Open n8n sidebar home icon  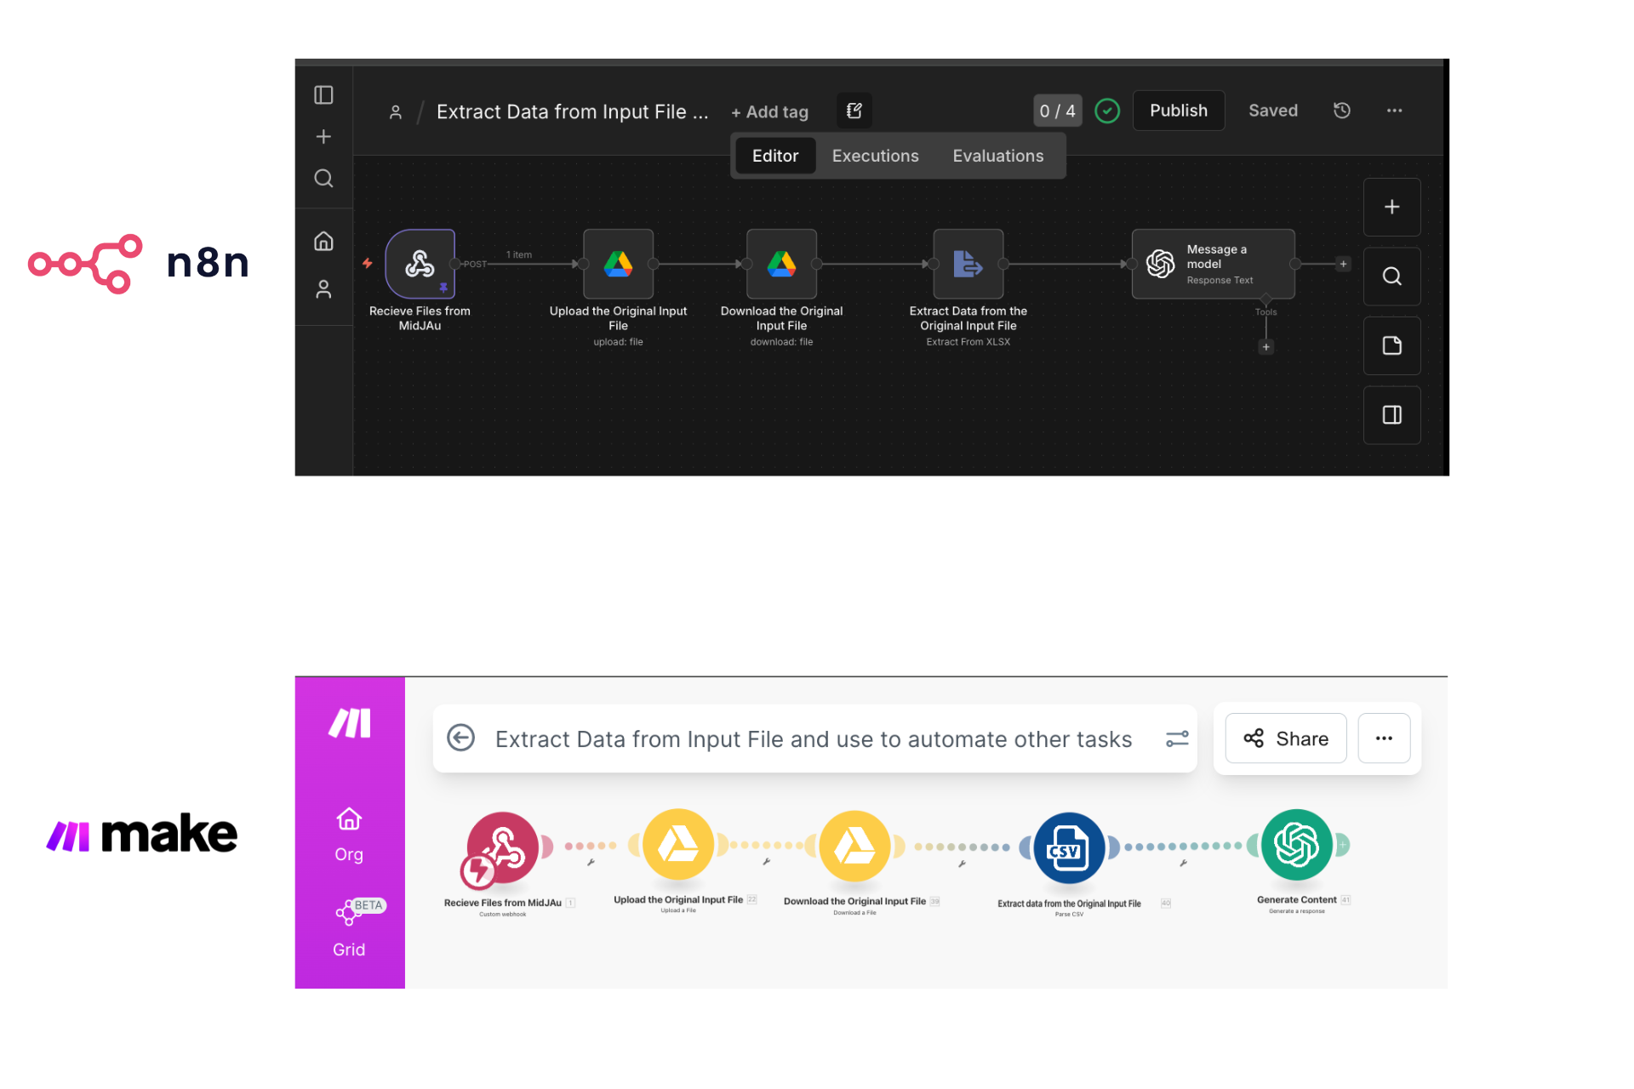323,242
